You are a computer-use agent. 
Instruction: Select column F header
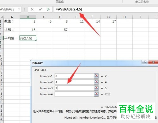[x=92, y=17]
